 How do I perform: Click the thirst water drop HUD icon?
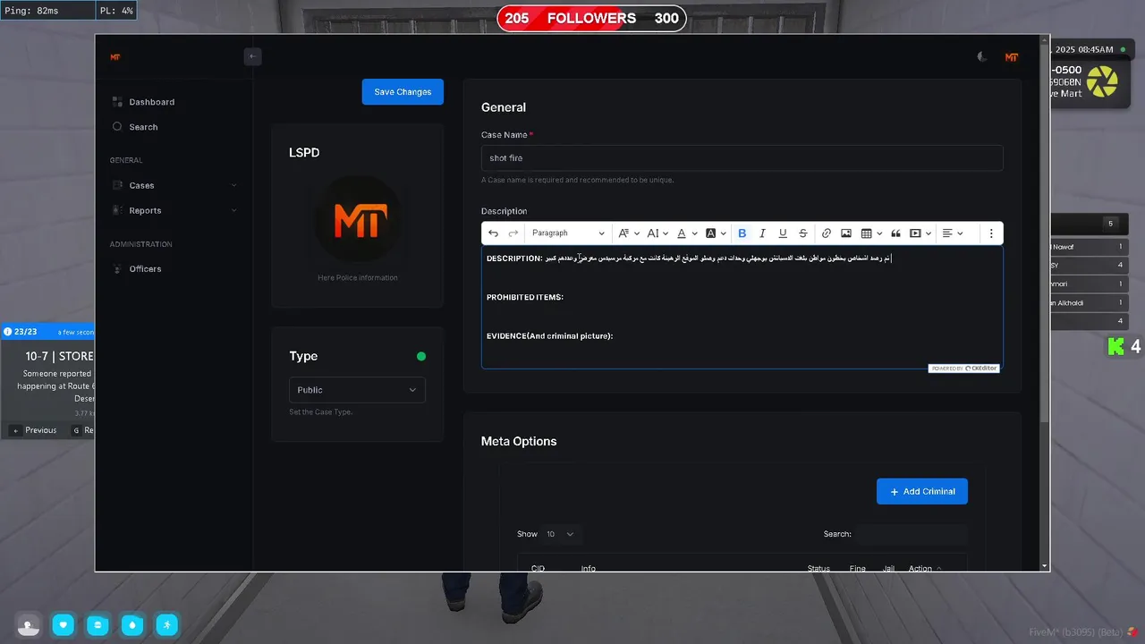coord(132,624)
